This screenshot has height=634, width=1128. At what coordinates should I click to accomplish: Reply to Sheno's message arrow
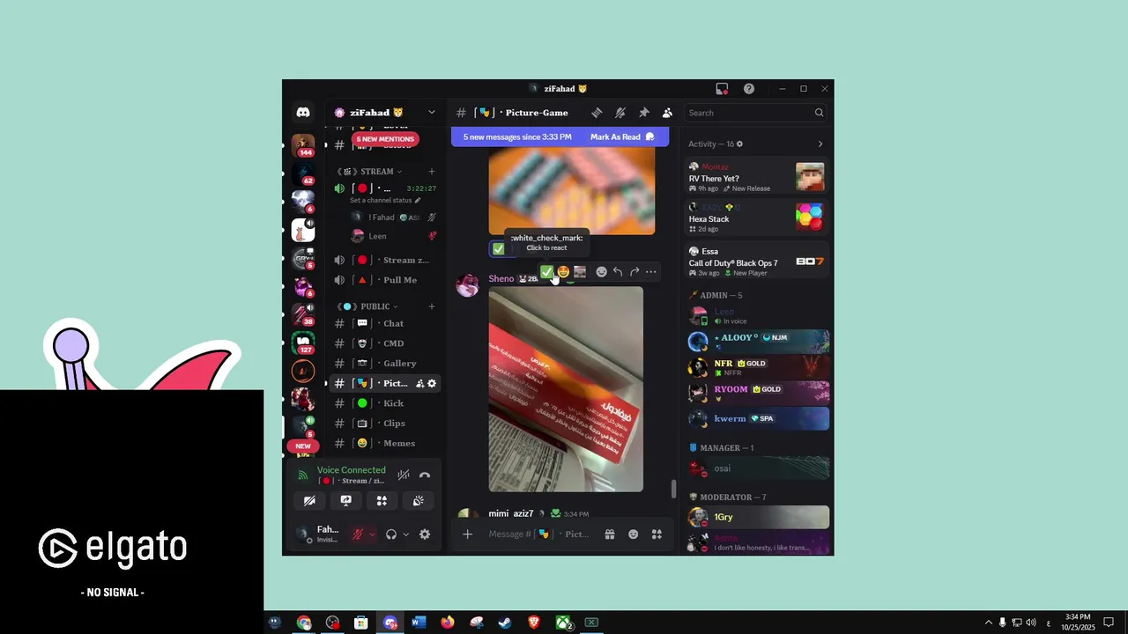tap(618, 272)
